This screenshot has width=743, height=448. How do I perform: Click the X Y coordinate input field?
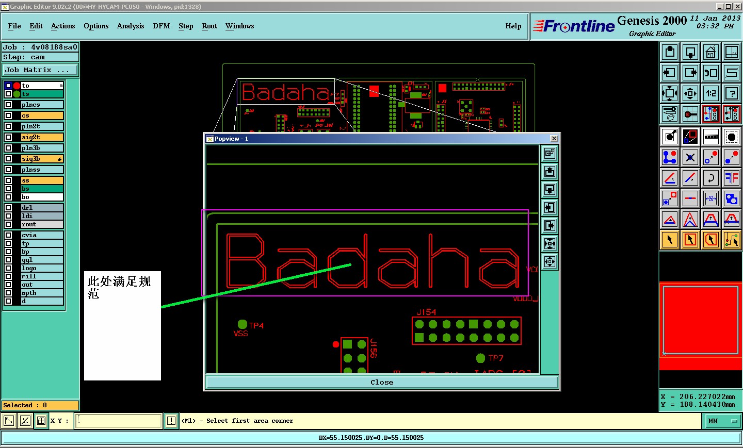click(119, 421)
